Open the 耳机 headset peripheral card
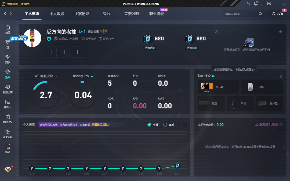 coord(240,104)
